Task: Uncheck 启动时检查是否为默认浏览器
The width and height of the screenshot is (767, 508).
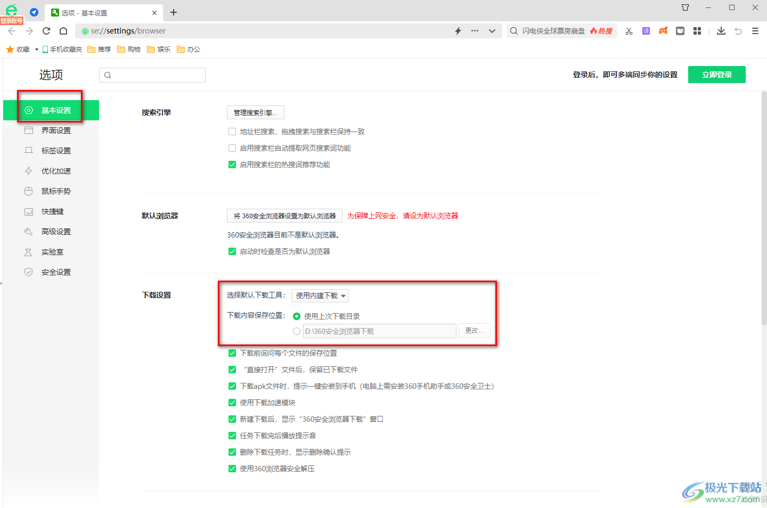Action: [232, 251]
